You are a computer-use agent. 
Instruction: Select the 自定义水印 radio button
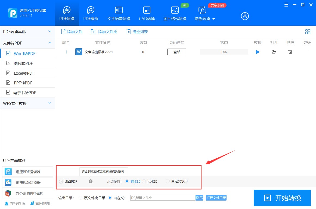168,181
